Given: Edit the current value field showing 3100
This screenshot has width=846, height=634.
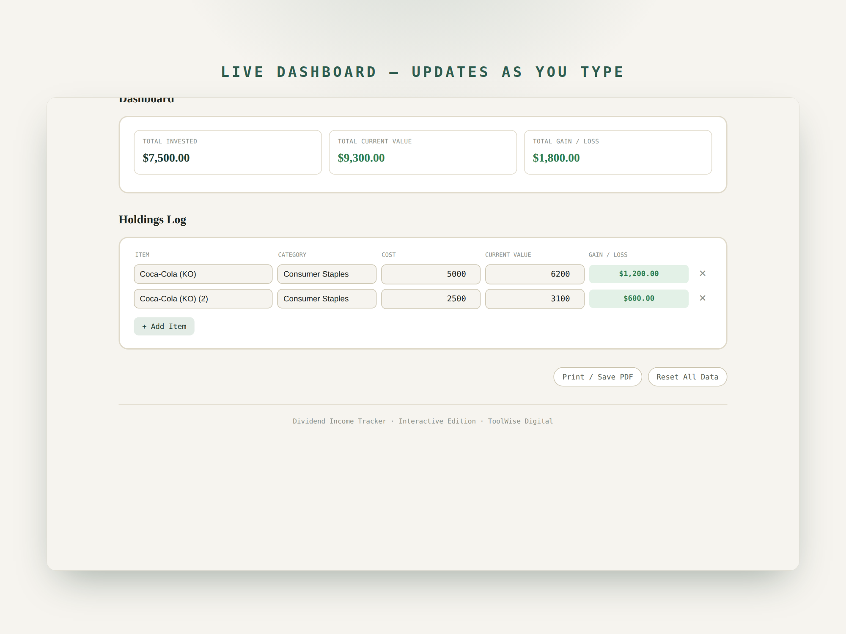Looking at the screenshot, I should coord(535,298).
